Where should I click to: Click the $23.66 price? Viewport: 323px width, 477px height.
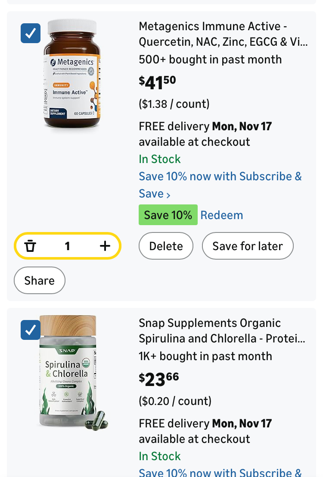(159, 379)
